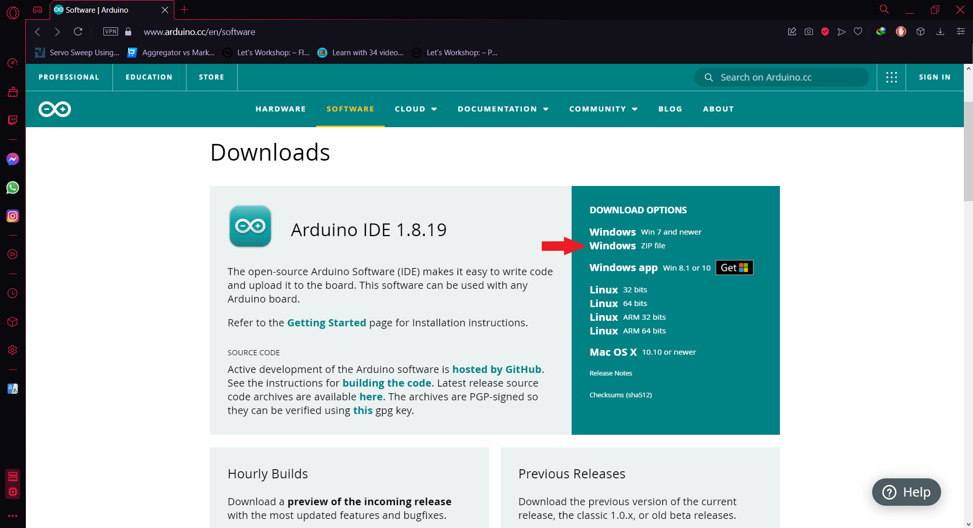Open sidebar settings gear icon
The image size is (973, 528).
pyautogui.click(x=13, y=350)
